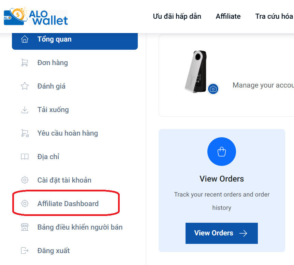Open Tra cứu hóa in top navigation

tap(274, 16)
